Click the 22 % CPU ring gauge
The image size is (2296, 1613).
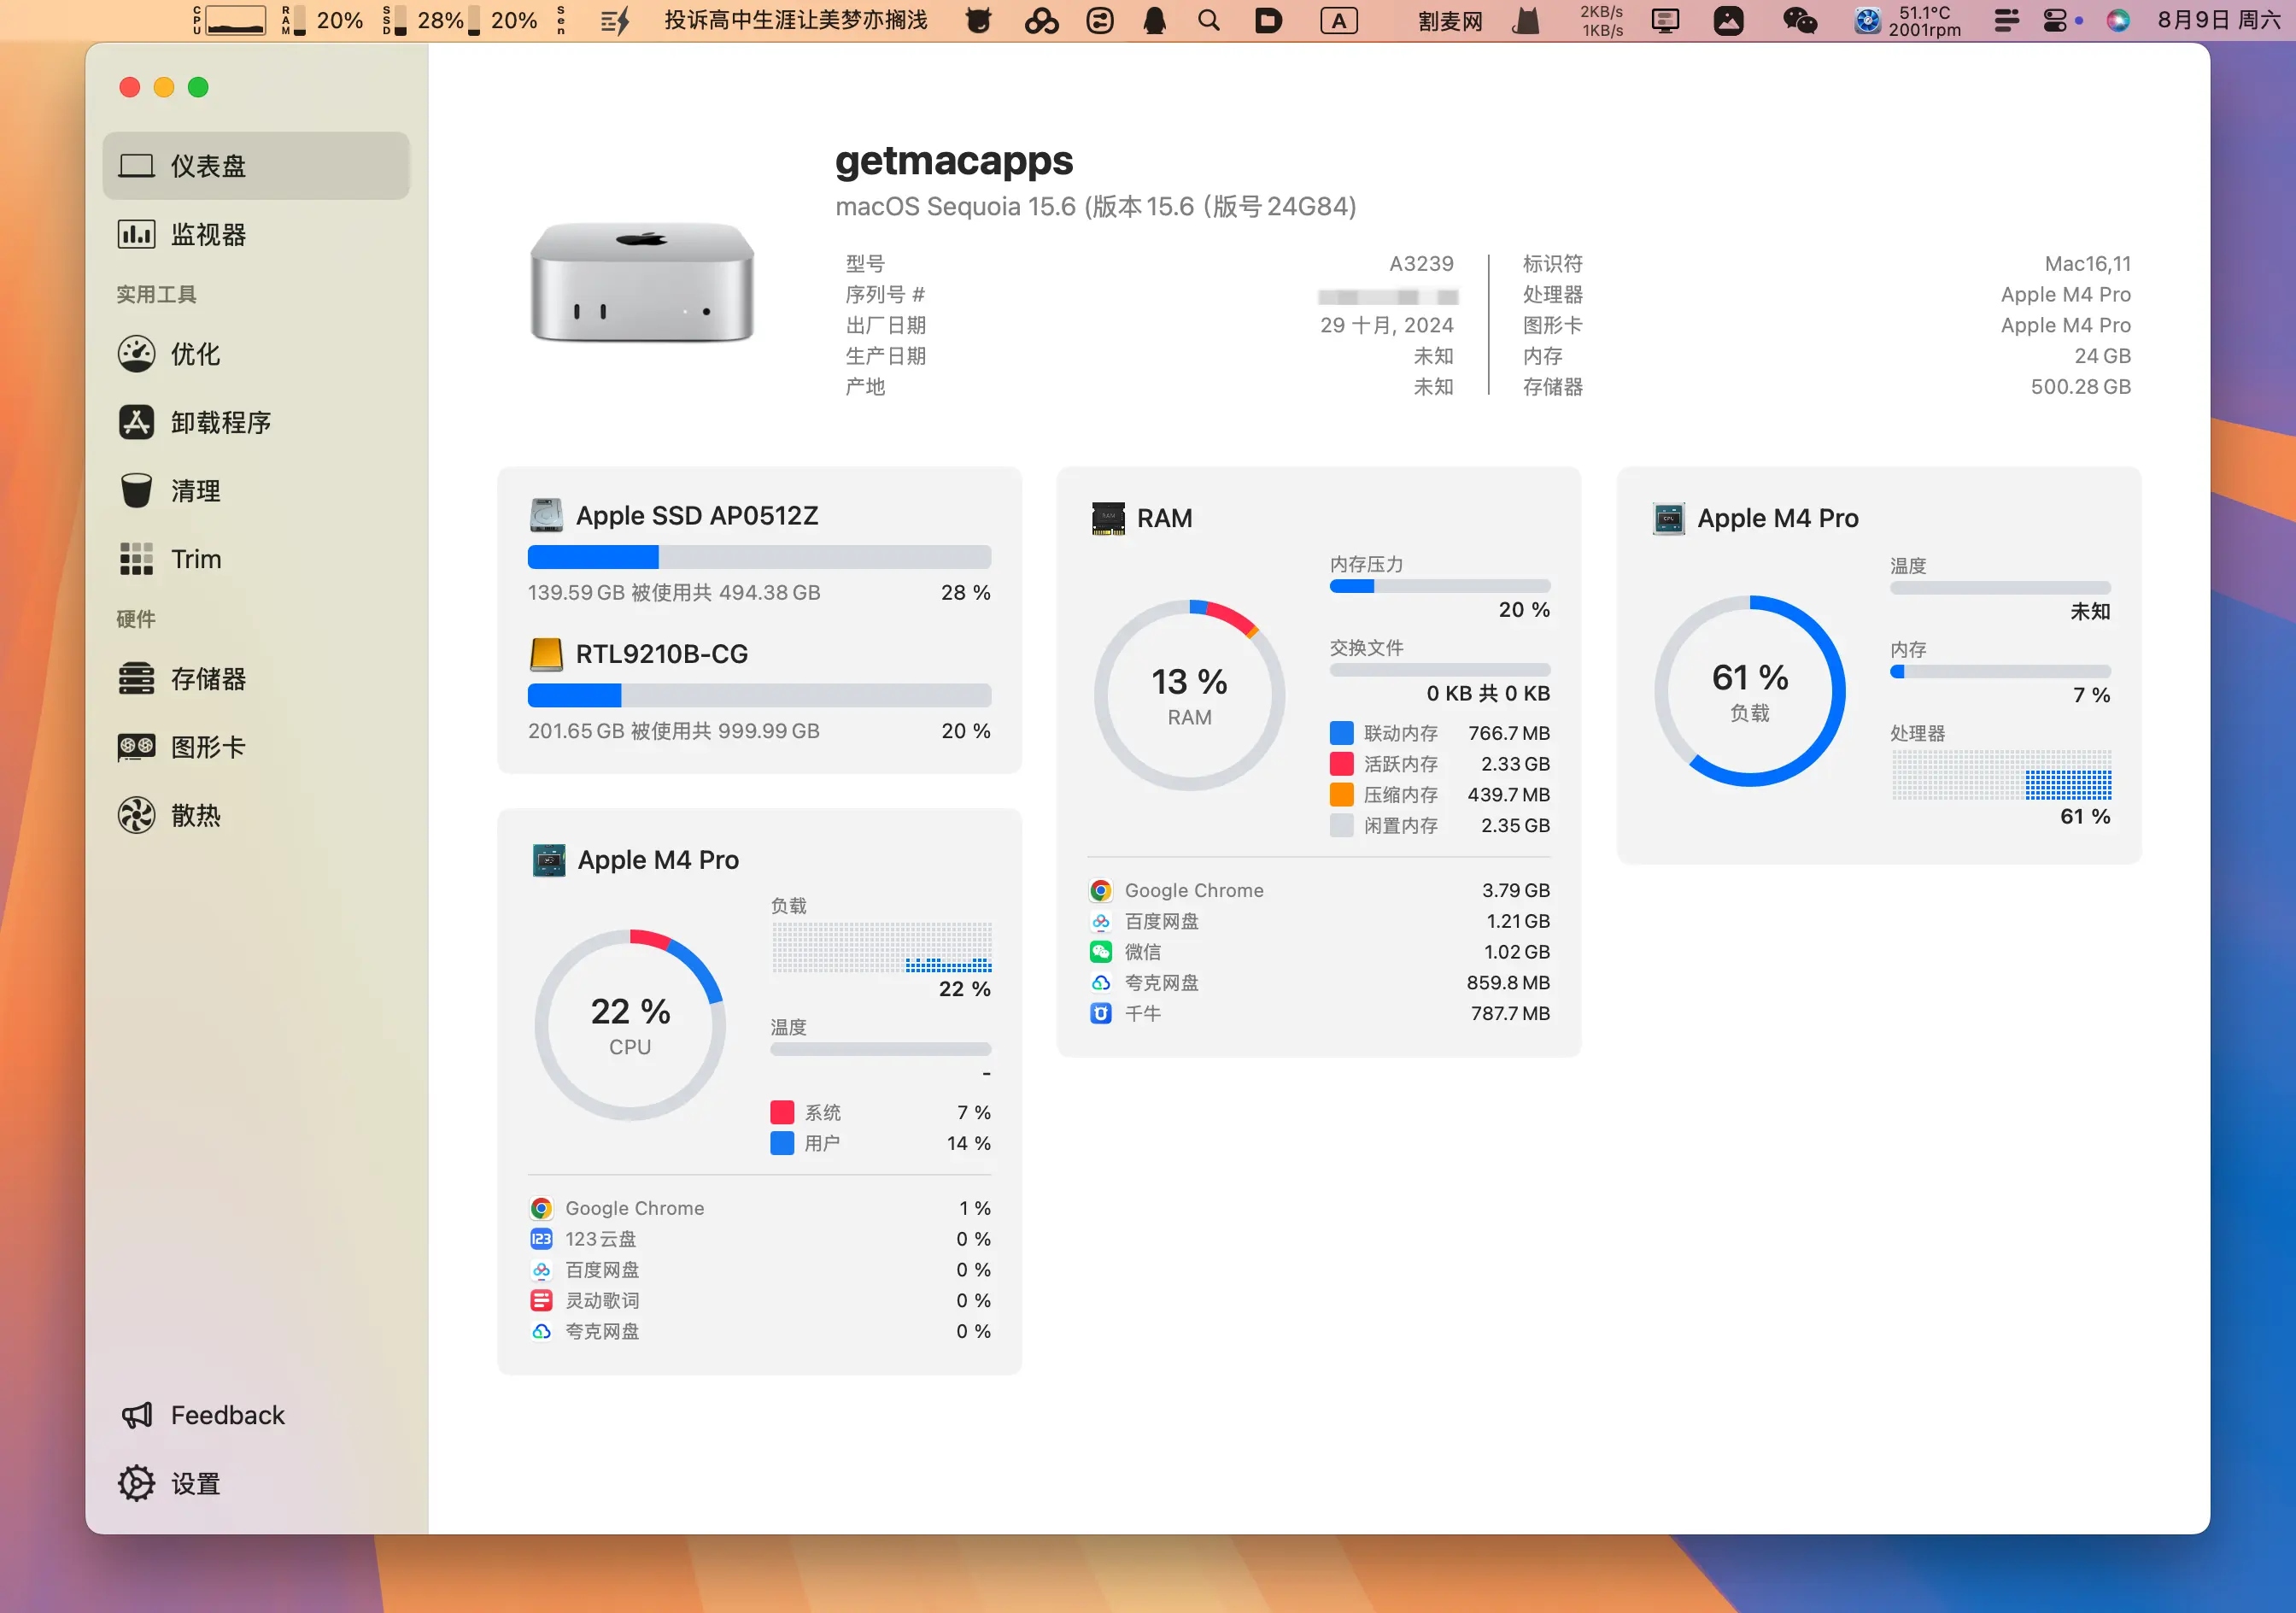(630, 1026)
